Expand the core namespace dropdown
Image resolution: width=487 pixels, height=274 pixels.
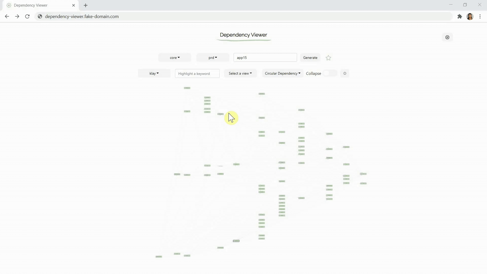(x=175, y=58)
